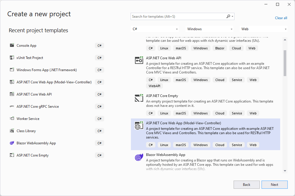Select ASP.NET Core Web API template title

point(164,58)
